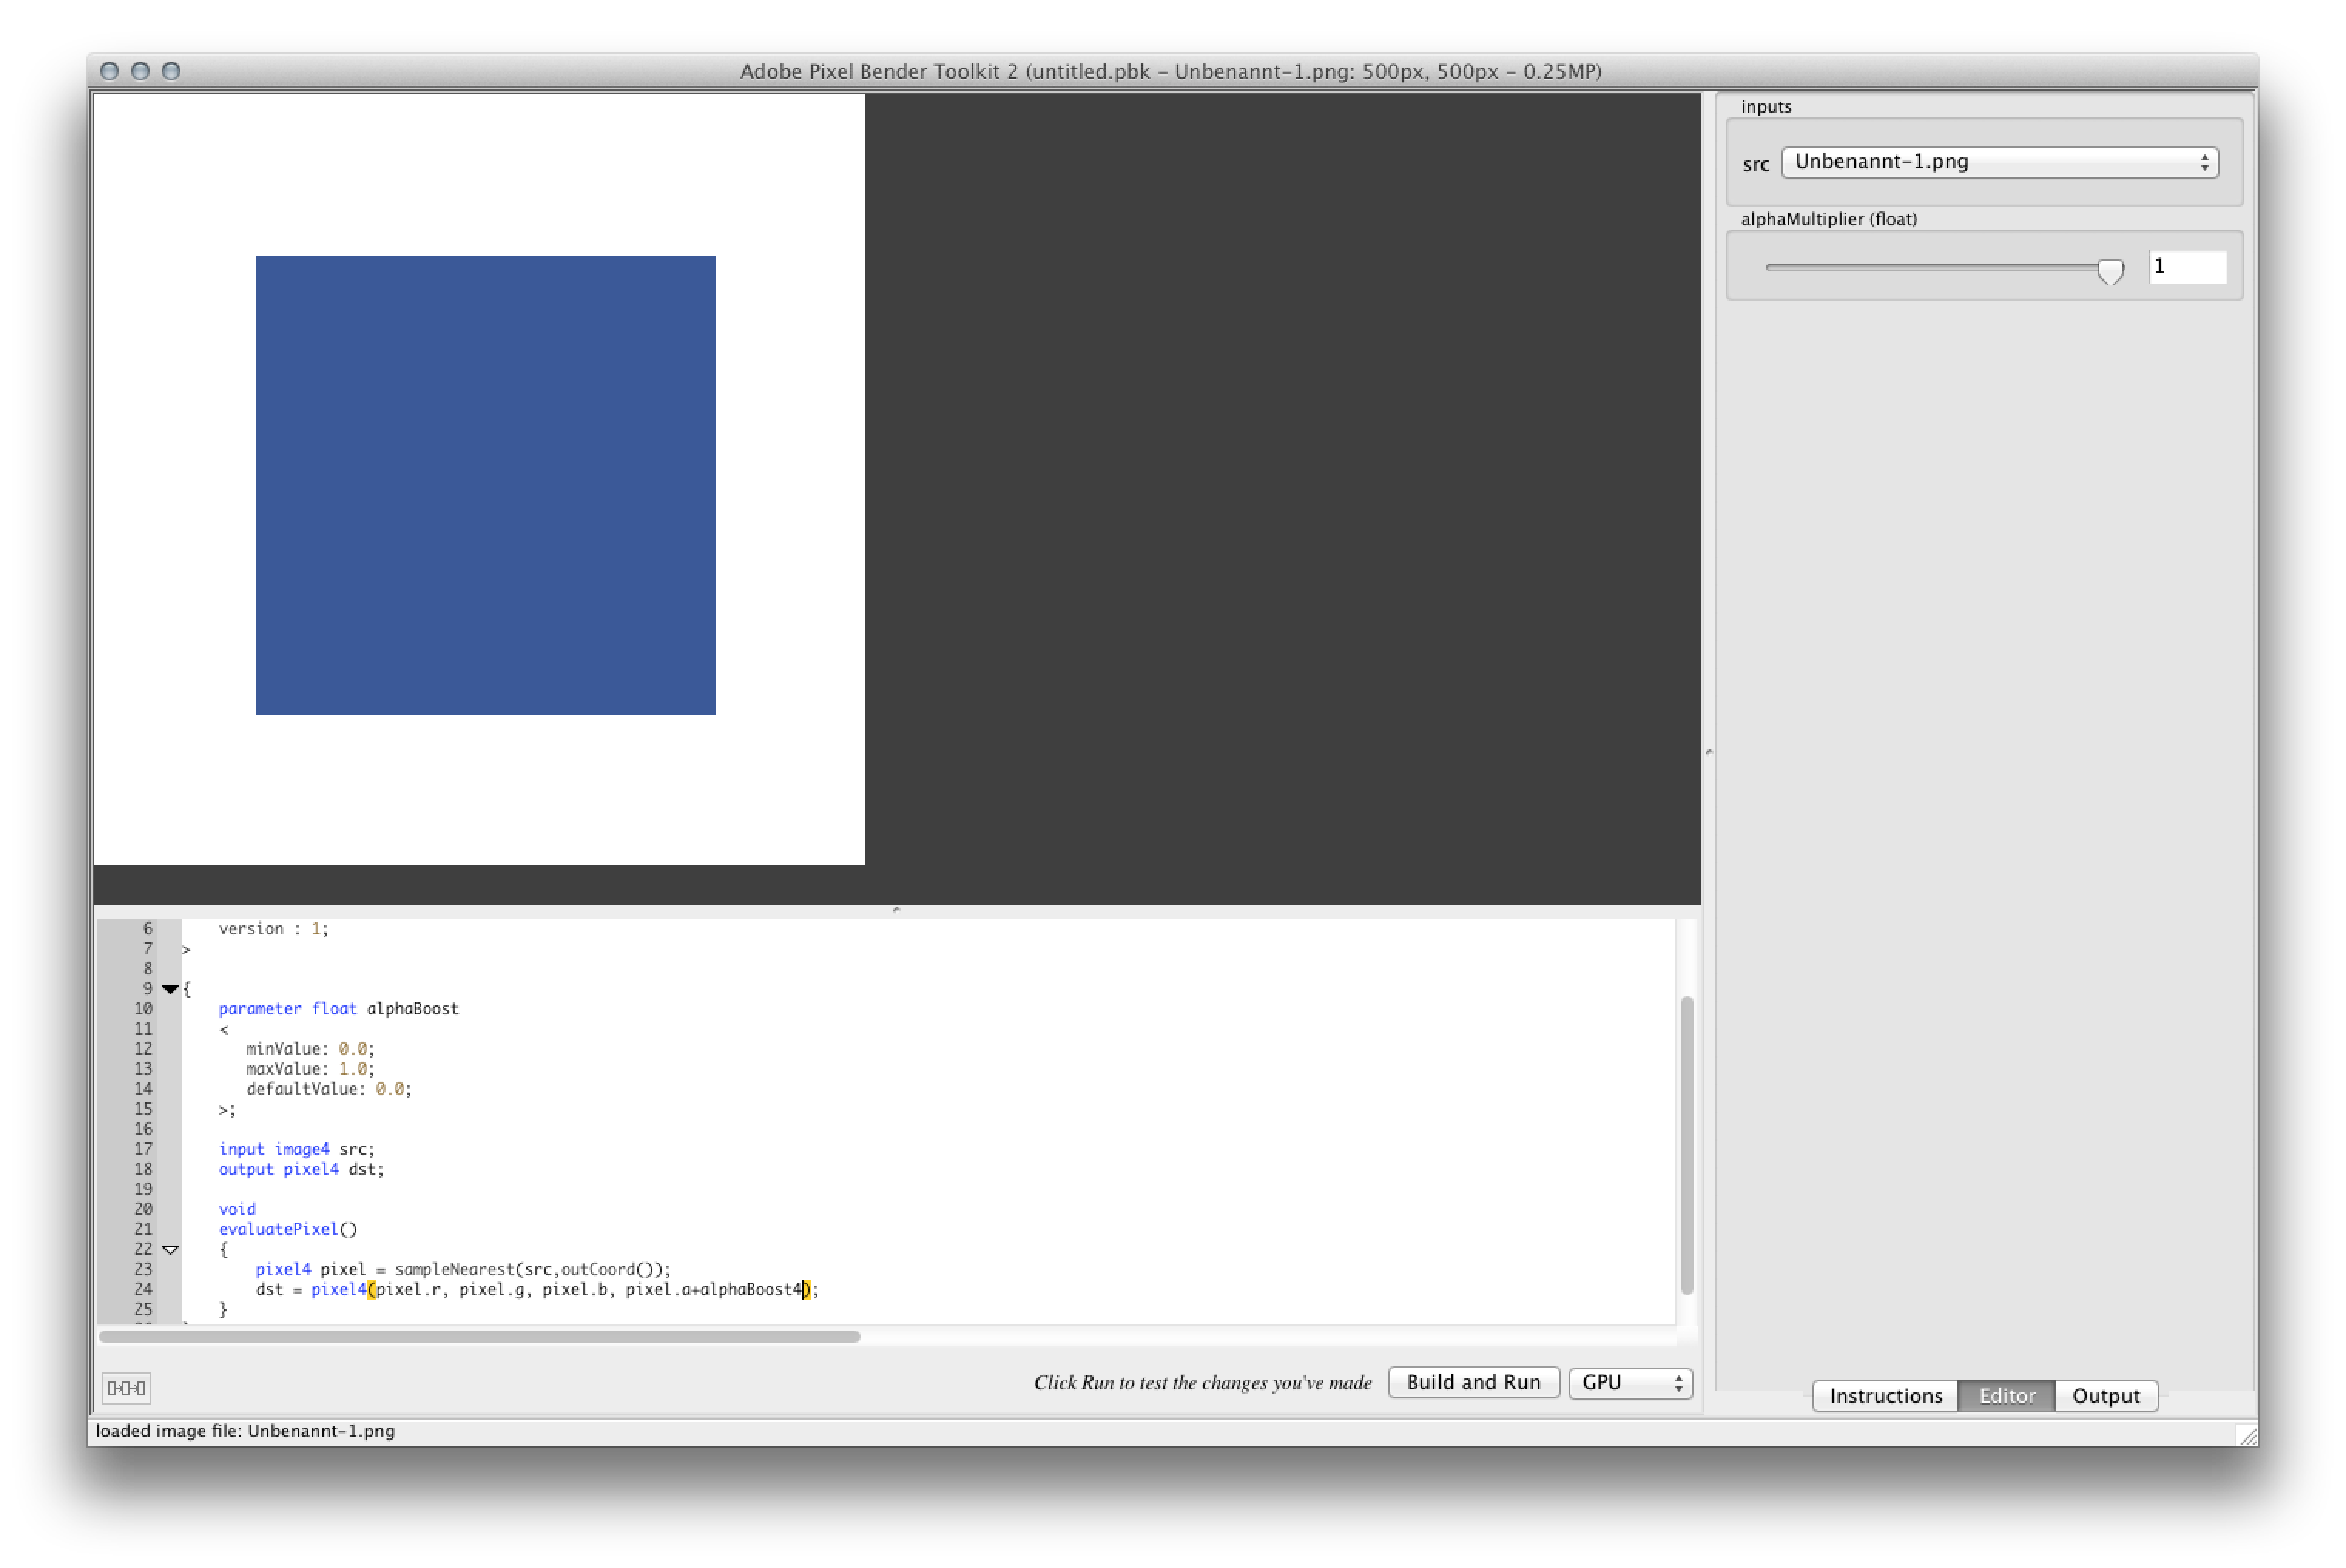Viewport: 2346px width, 1568px height.
Task: Zoom the Pixel Bender window
Action: (x=171, y=71)
